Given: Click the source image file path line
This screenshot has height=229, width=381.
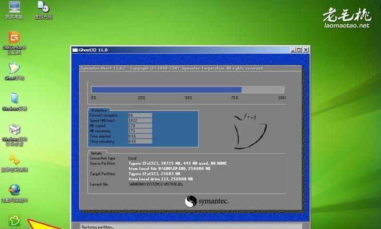Looking at the screenshot, I should coord(170,168).
